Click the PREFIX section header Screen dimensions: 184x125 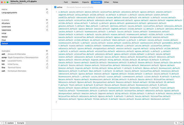pos(5,10)
